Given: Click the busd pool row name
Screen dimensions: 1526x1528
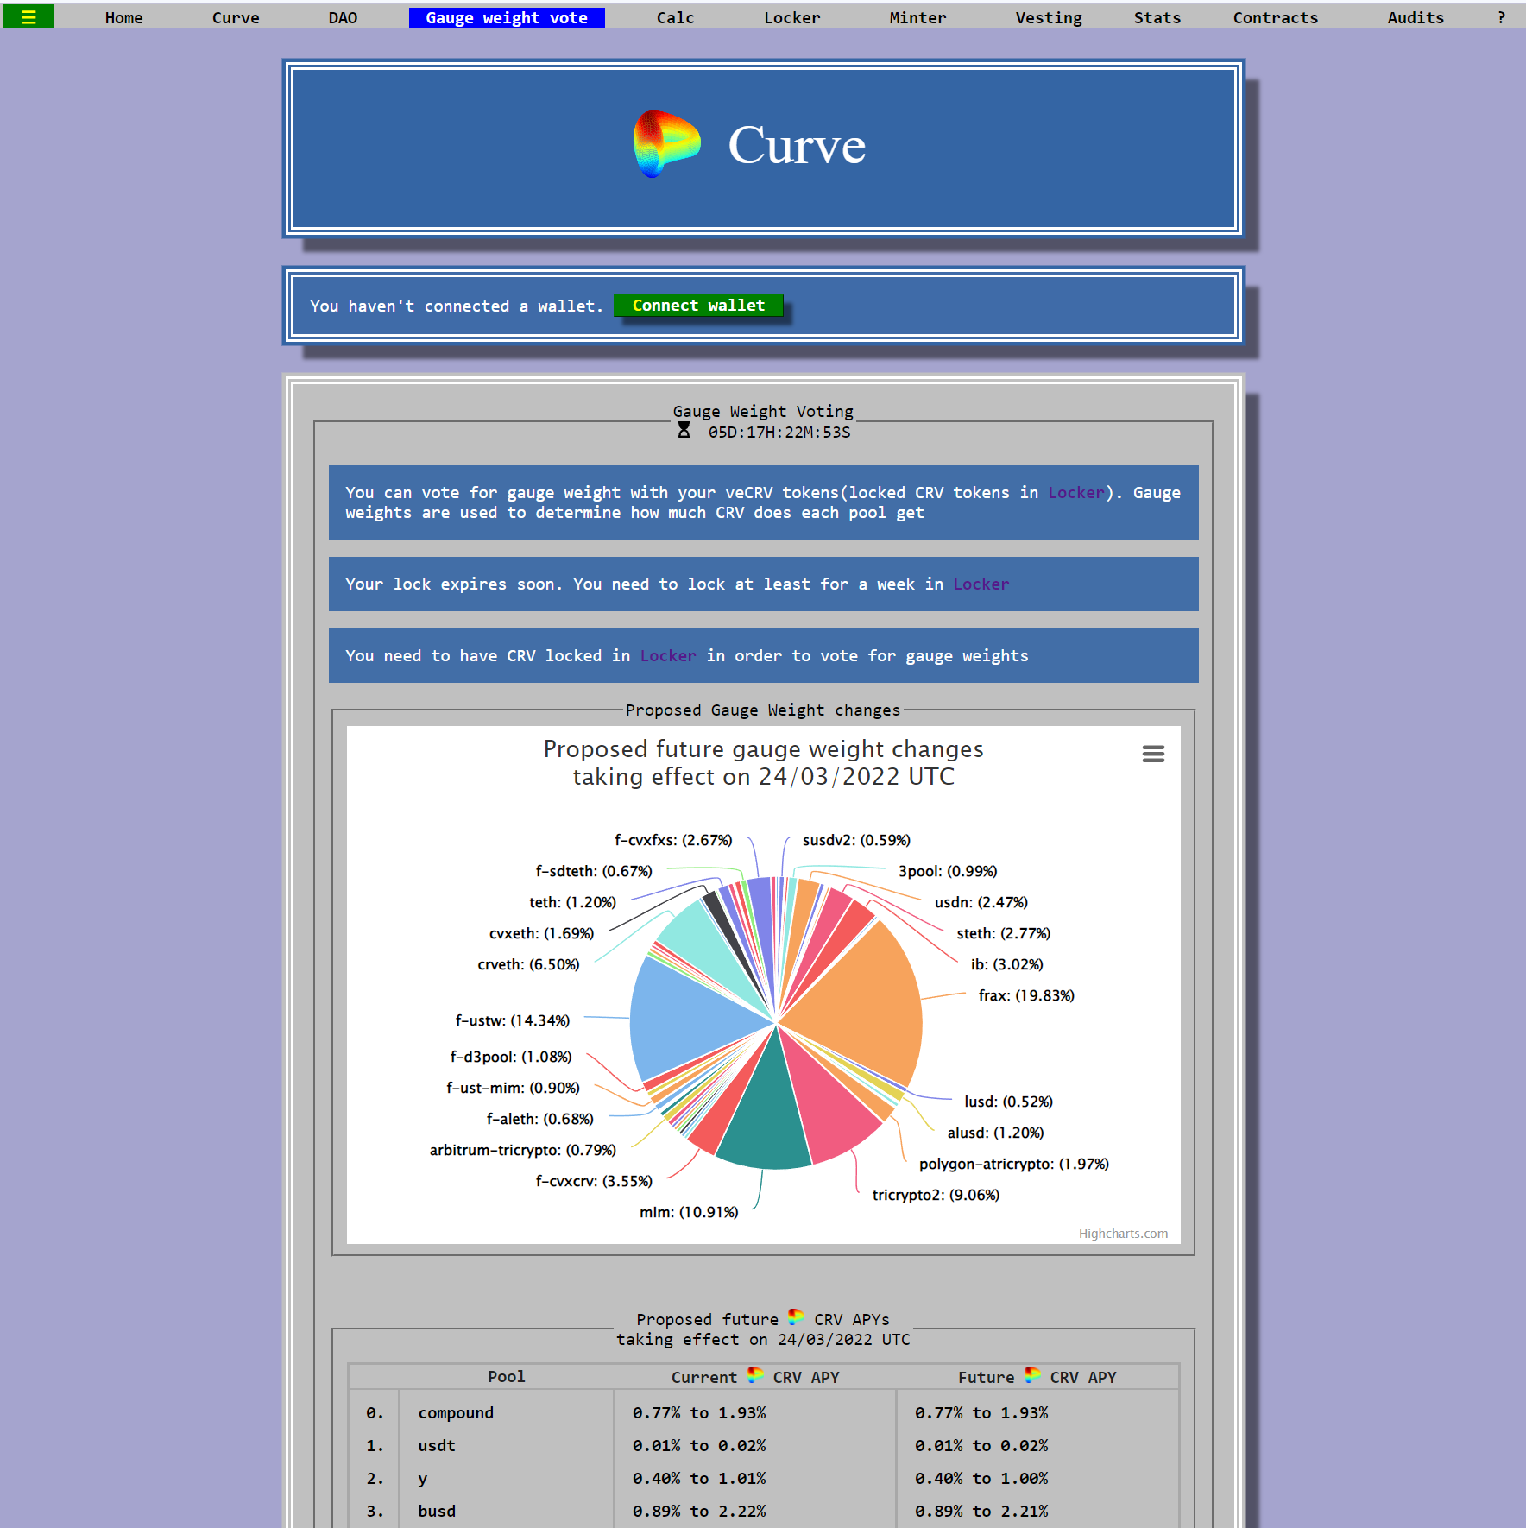Looking at the screenshot, I should tap(437, 1511).
